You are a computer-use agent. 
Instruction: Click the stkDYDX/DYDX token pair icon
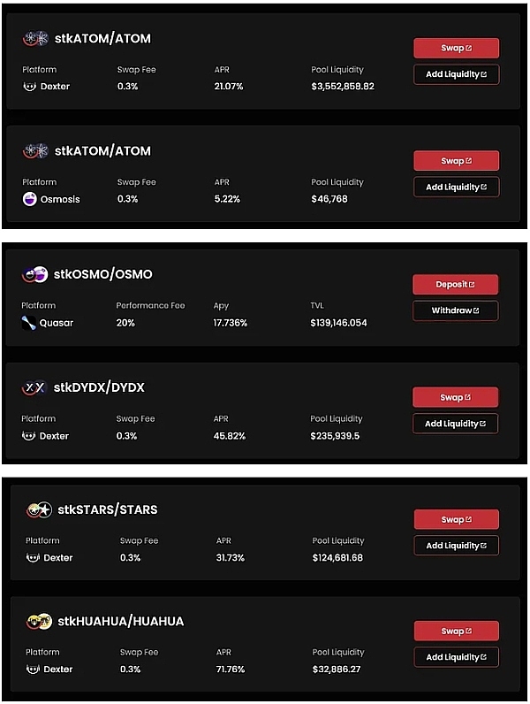point(34,388)
